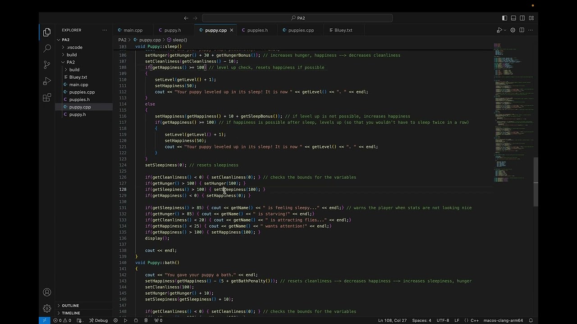Go back with the left arrow
The image size is (577, 324).
[186, 18]
